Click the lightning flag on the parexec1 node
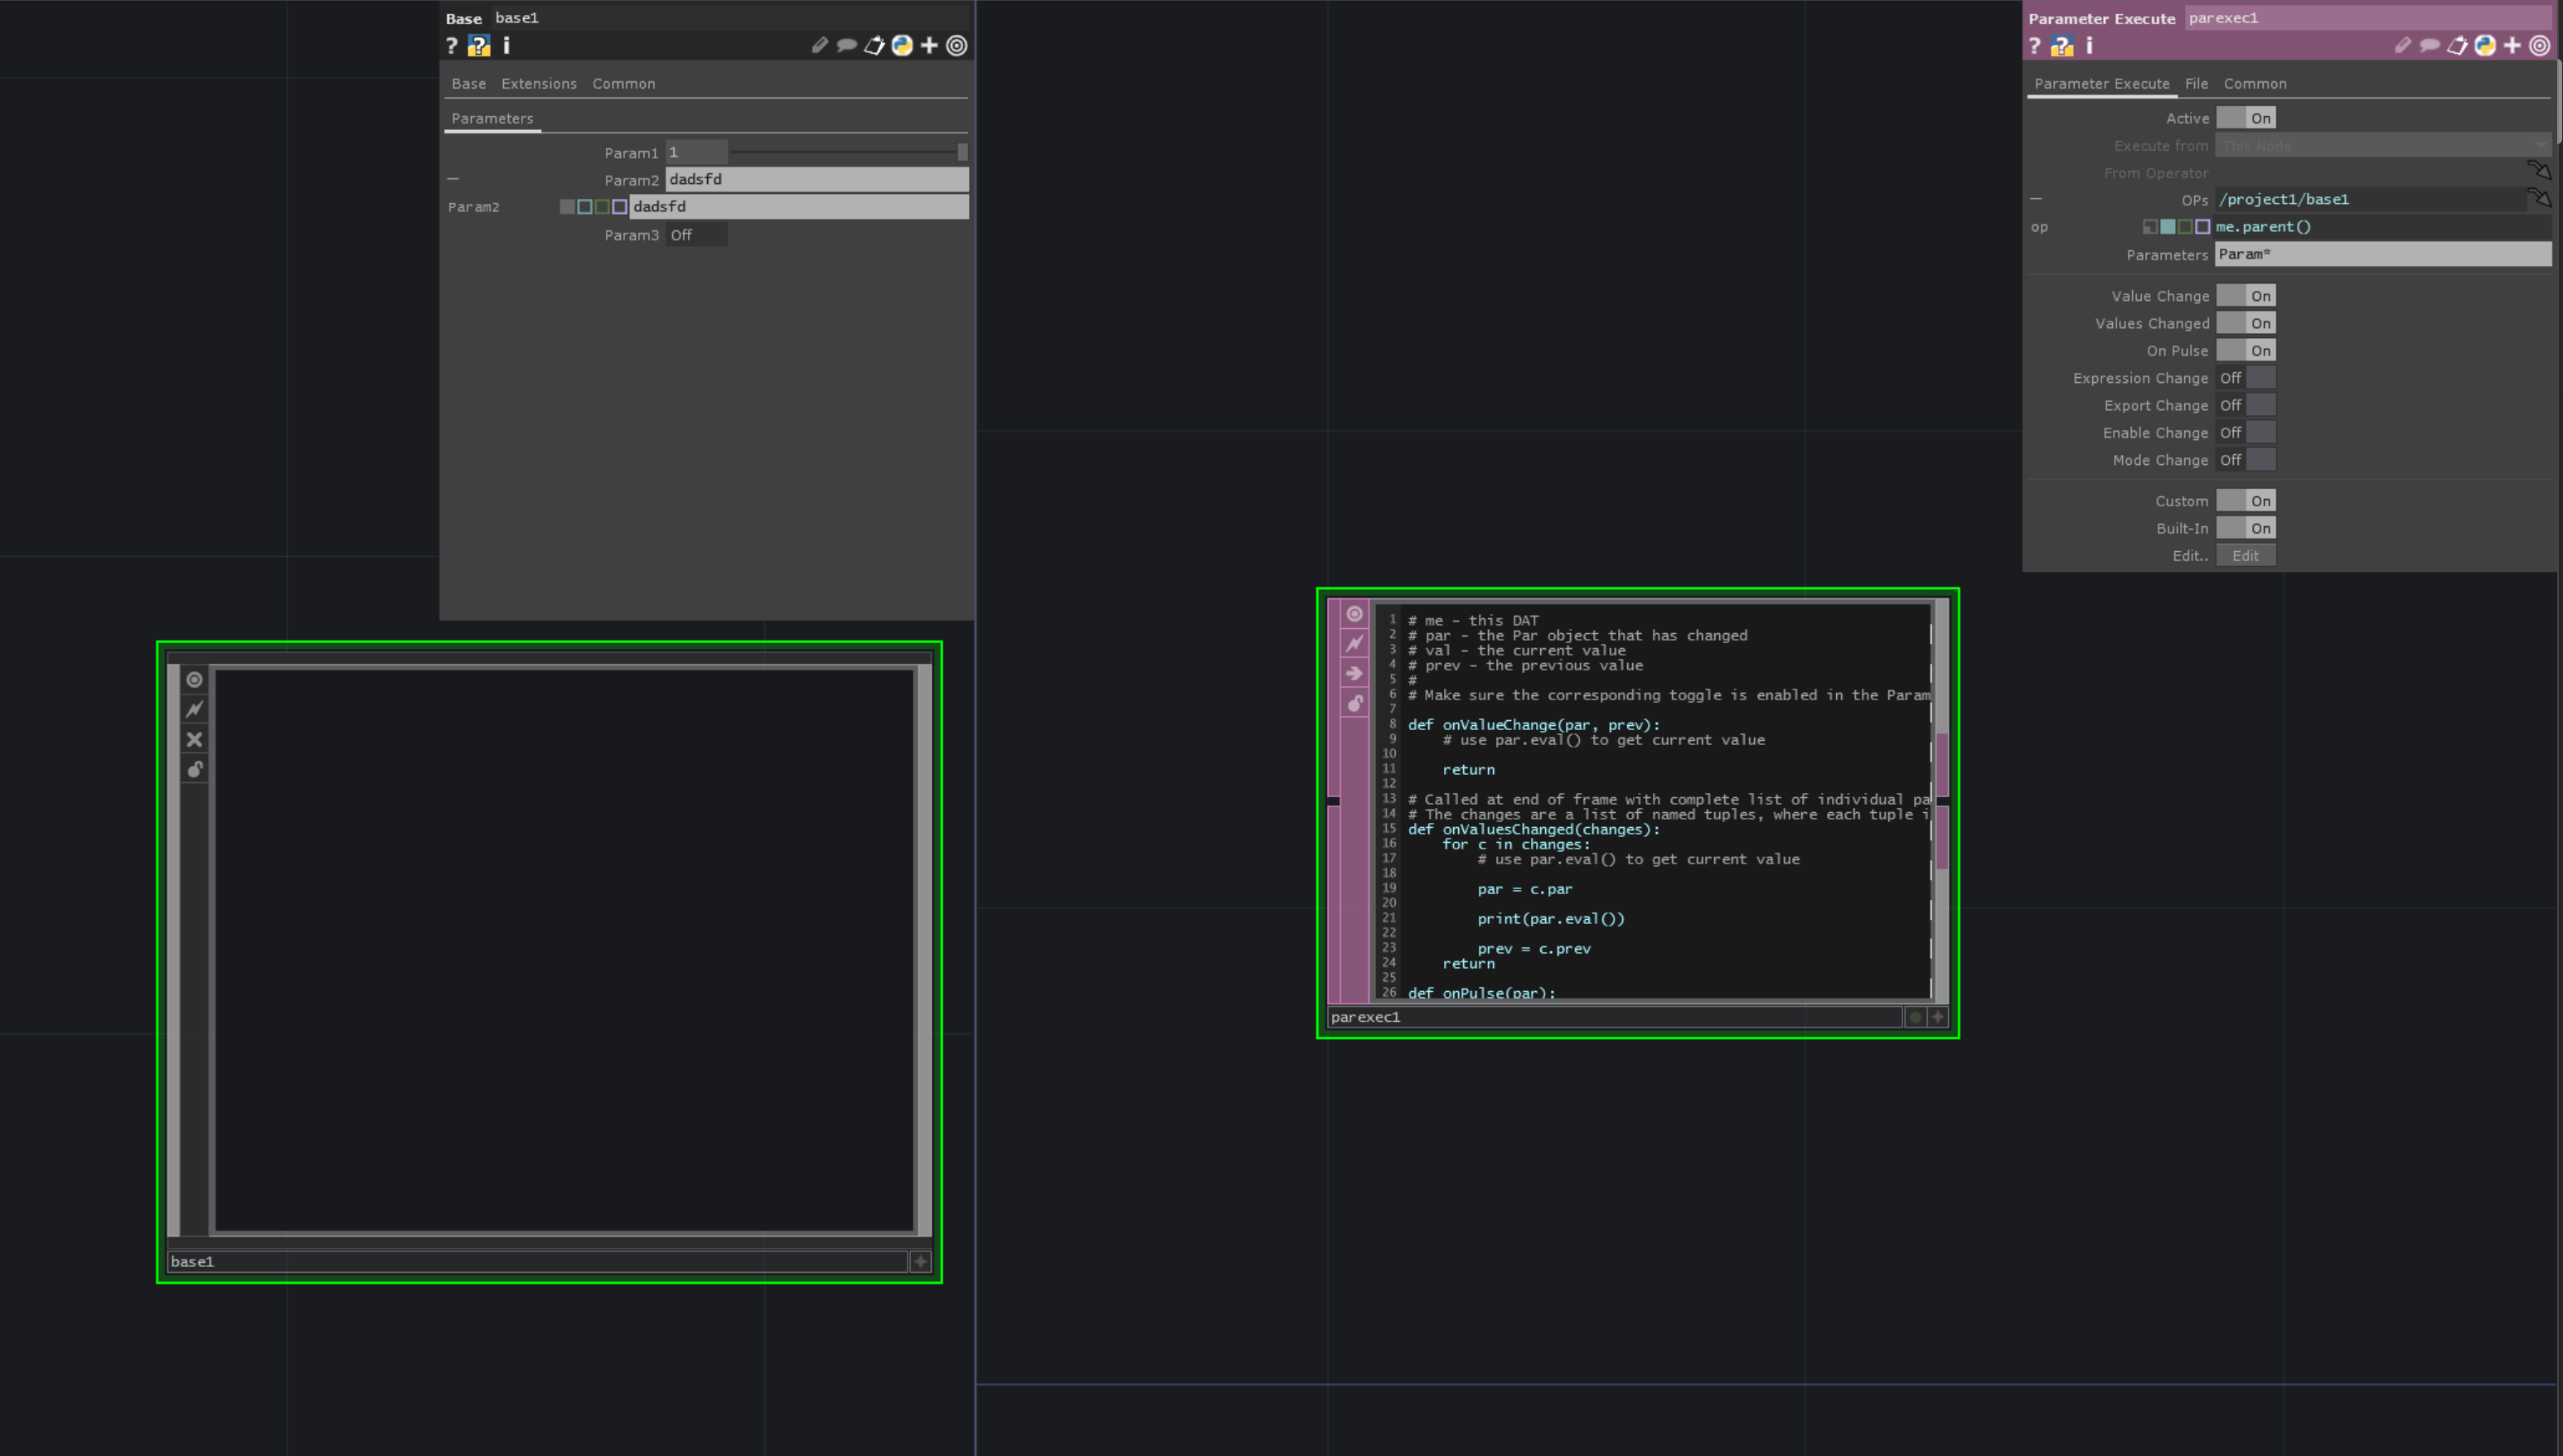The height and width of the screenshot is (1456, 2563). point(1355,643)
